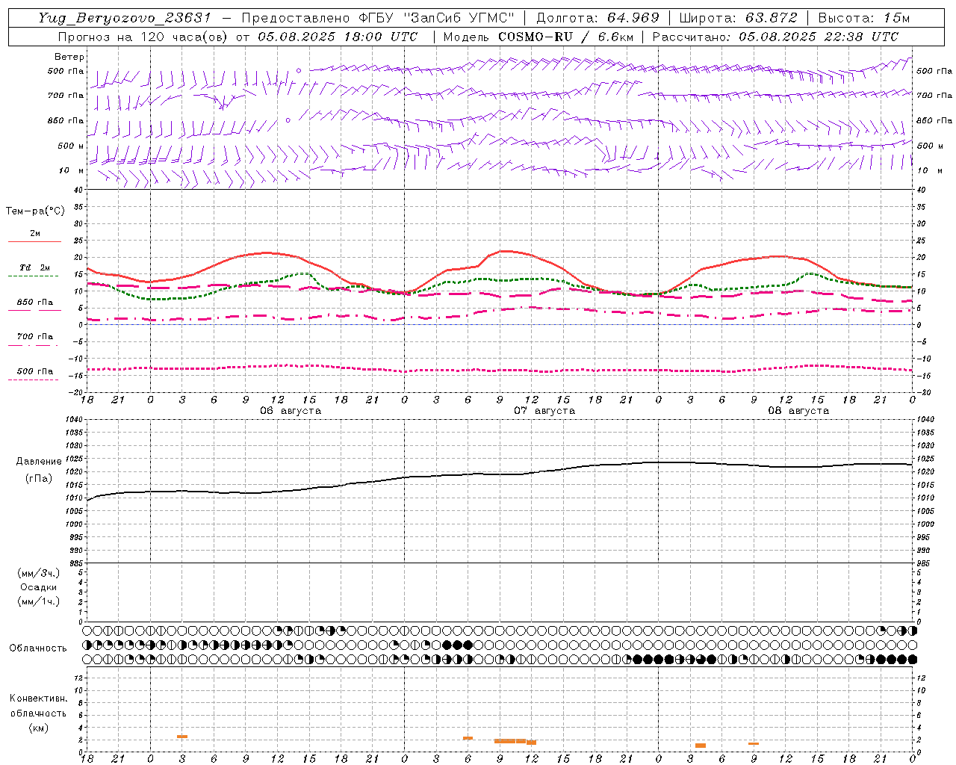Click the station name Yug_Beryozovo_23631

point(125,18)
